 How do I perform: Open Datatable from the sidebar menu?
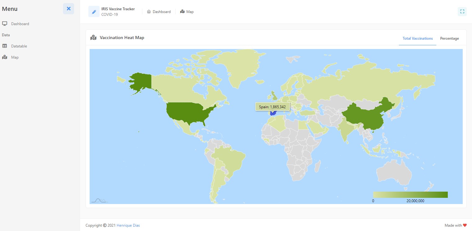point(19,46)
